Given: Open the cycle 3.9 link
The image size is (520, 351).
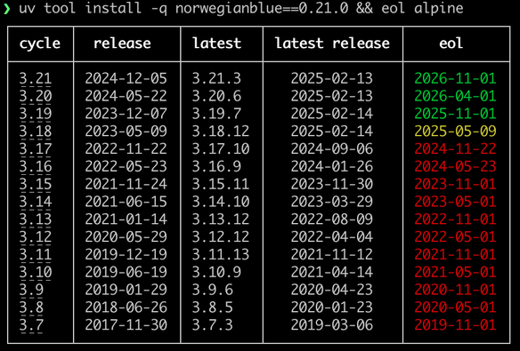Looking at the screenshot, I should pos(31,290).
